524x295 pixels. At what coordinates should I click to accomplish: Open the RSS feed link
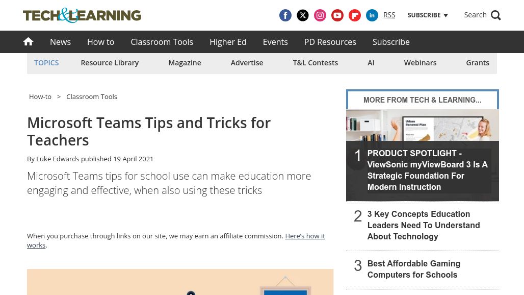point(389,15)
